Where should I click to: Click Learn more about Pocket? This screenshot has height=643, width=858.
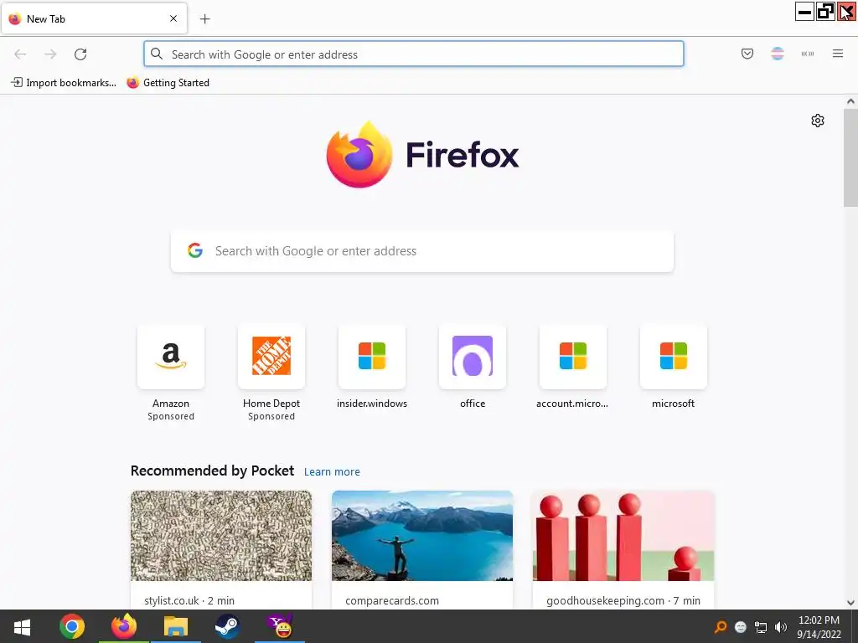(x=332, y=472)
